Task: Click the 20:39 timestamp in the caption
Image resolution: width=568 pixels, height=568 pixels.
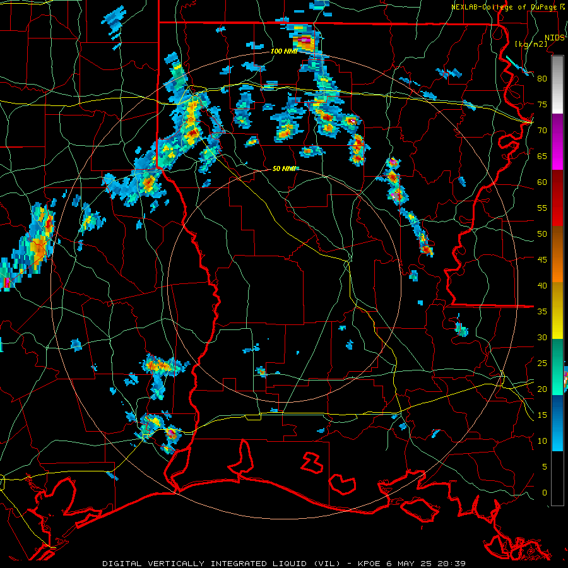Action: tap(451, 564)
